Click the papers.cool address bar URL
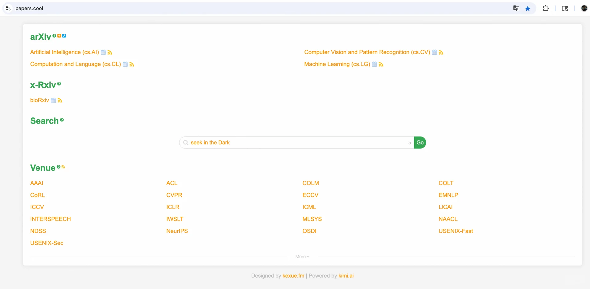This screenshot has width=590, height=289. coord(29,8)
